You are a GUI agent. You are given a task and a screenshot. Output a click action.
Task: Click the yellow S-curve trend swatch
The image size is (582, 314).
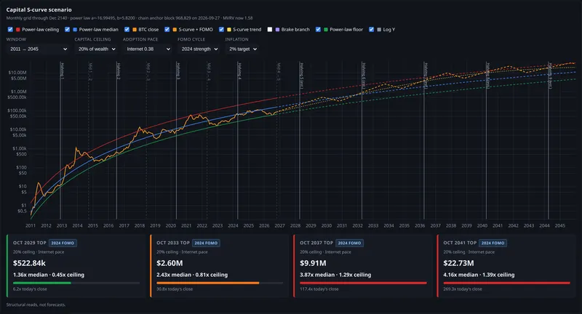[x=229, y=29]
